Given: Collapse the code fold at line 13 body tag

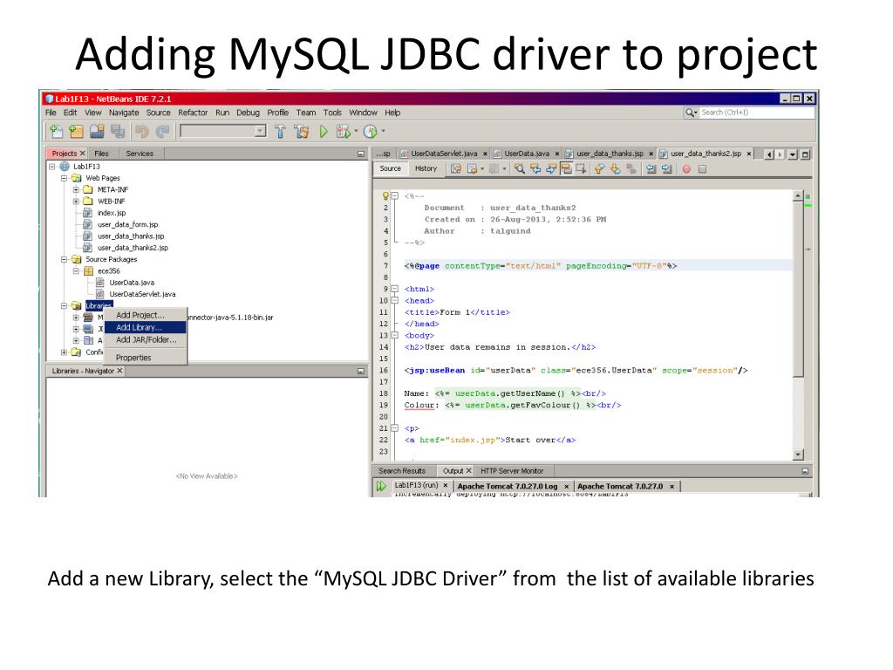Looking at the screenshot, I should [395, 336].
